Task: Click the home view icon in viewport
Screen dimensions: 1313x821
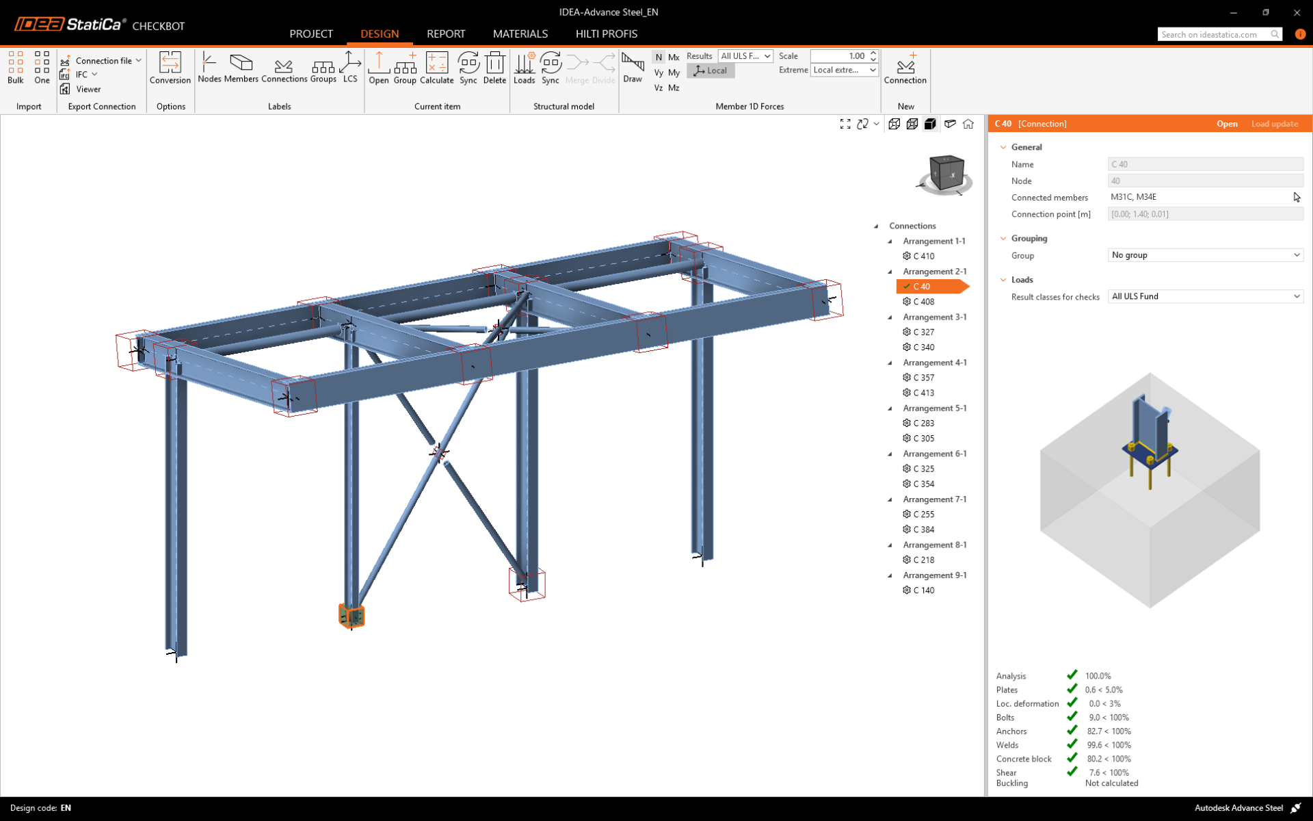Action: [x=968, y=124]
